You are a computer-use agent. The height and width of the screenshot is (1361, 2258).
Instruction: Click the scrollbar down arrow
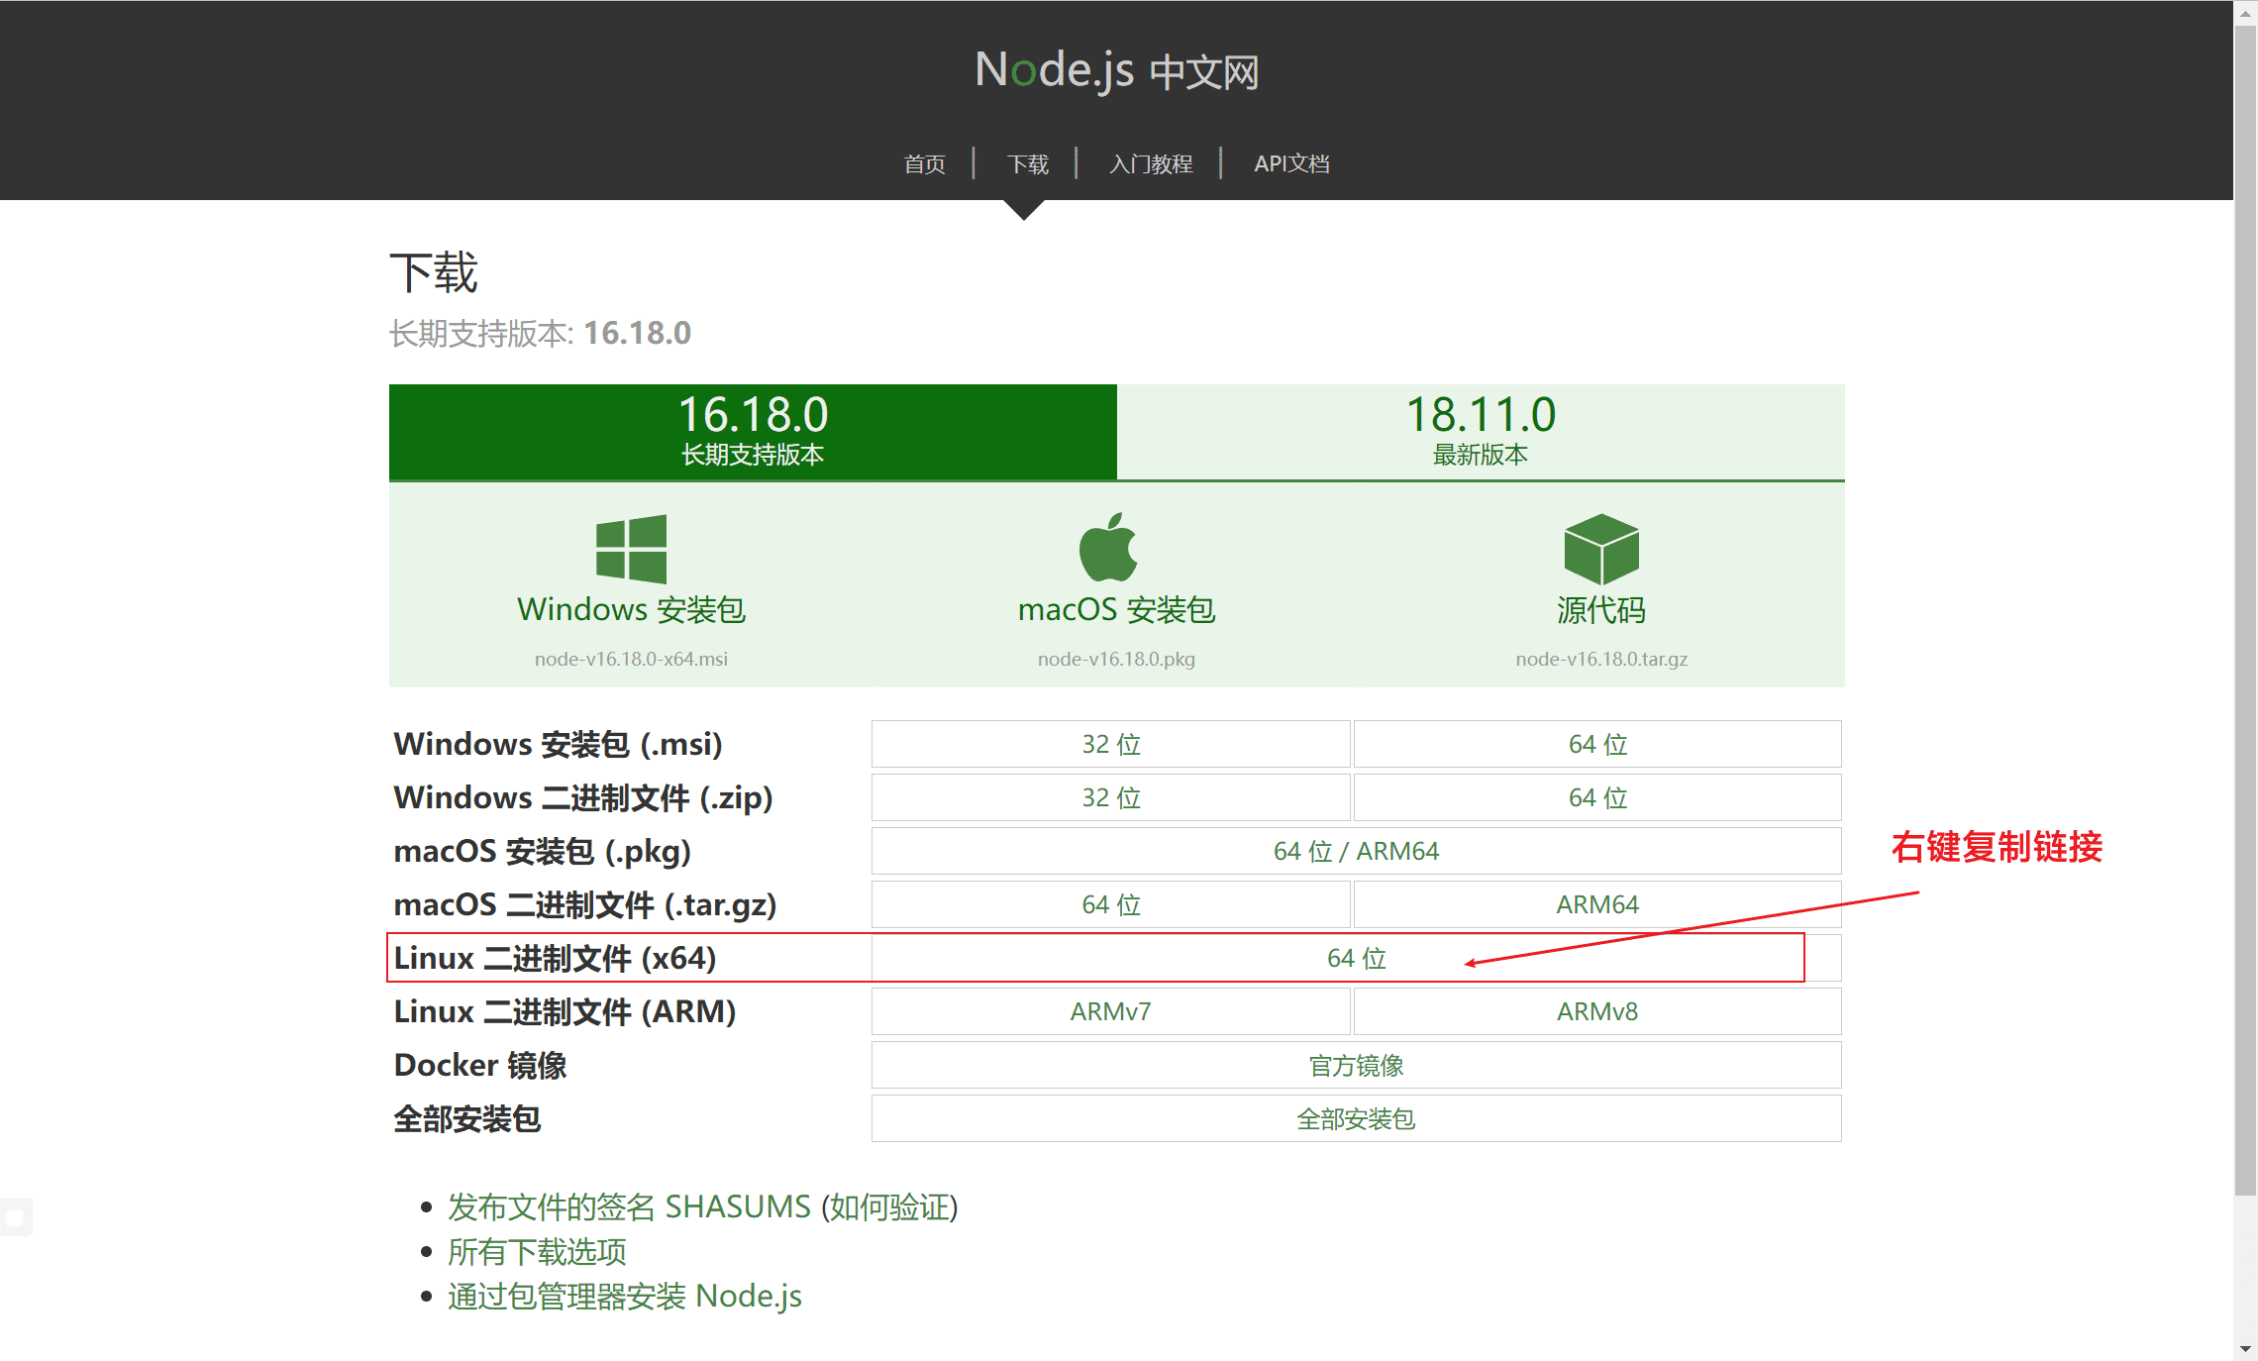2245,1349
